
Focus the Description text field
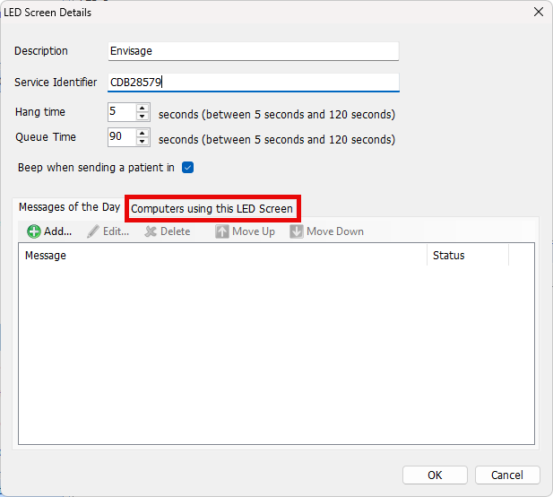[x=252, y=51]
